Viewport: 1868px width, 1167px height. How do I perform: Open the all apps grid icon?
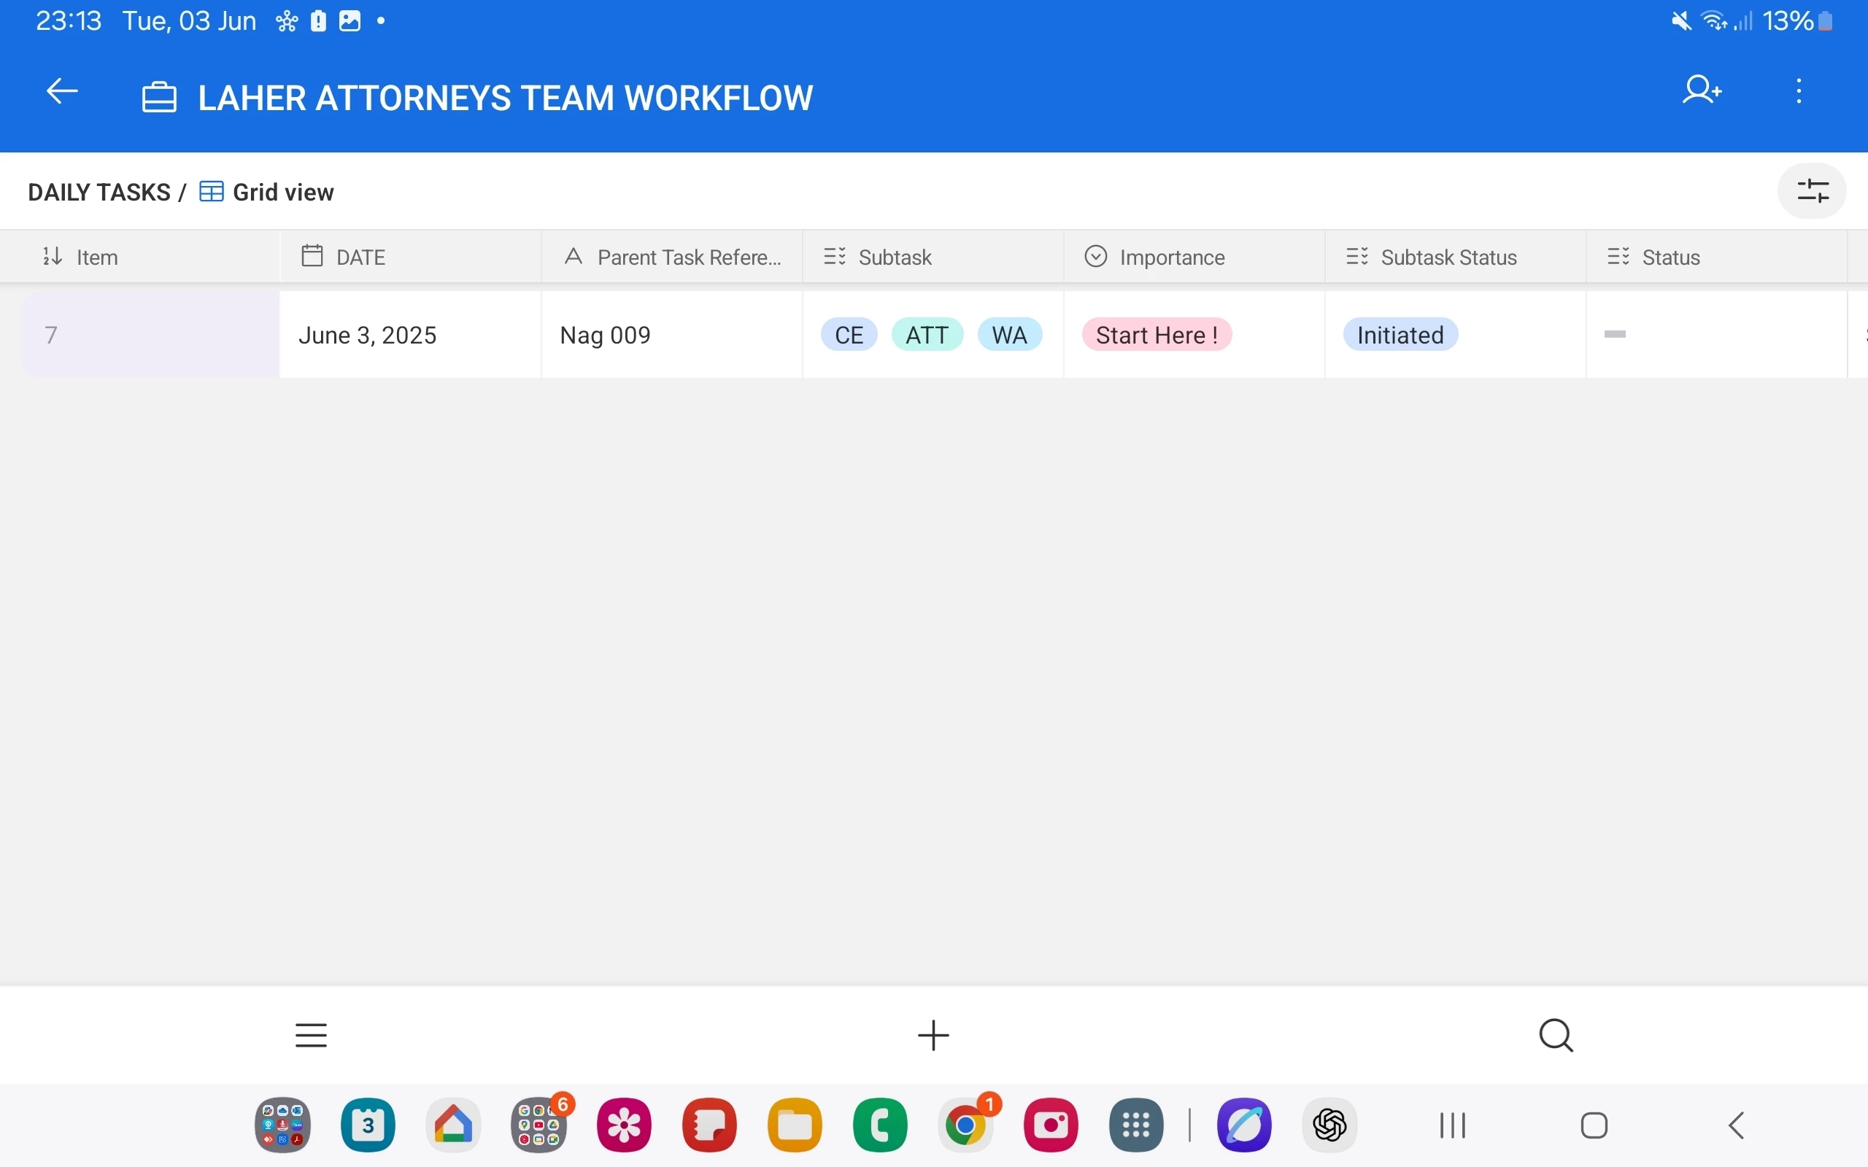click(1136, 1125)
